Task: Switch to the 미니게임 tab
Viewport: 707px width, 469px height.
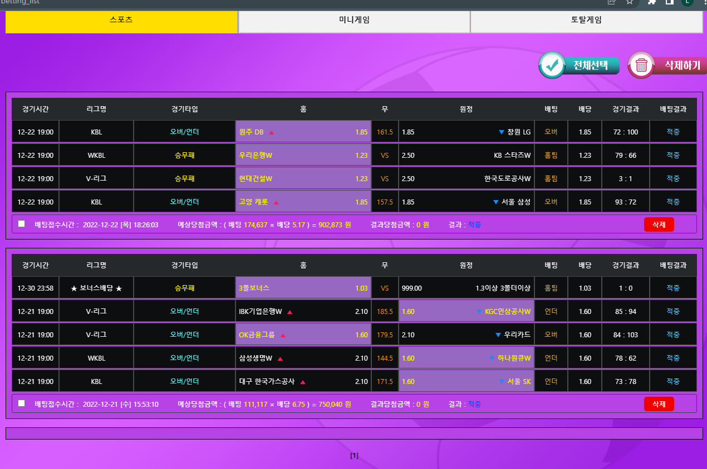Action: 354,21
